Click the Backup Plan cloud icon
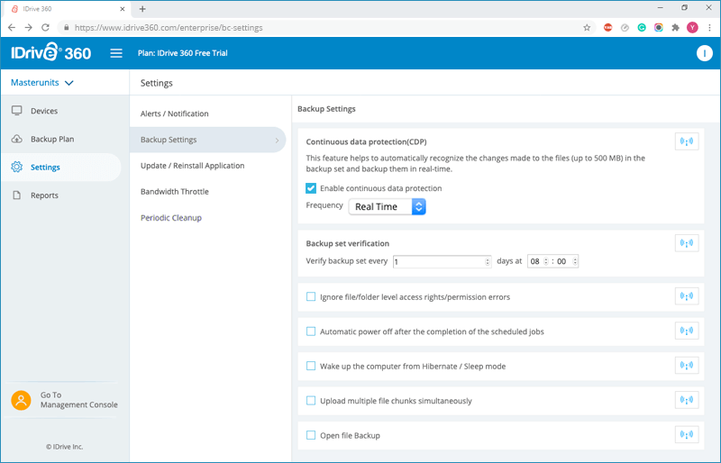This screenshot has height=463, width=721. (x=17, y=139)
